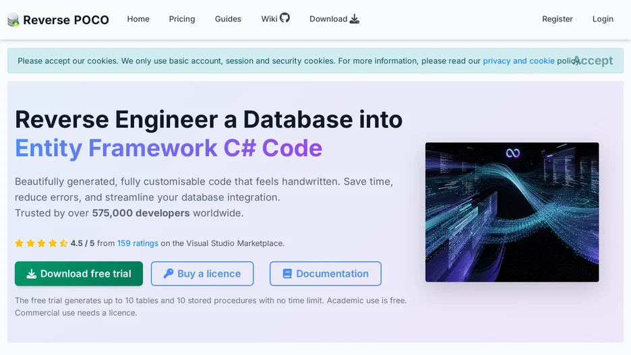Open the Login page
631x355 pixels.
point(603,19)
